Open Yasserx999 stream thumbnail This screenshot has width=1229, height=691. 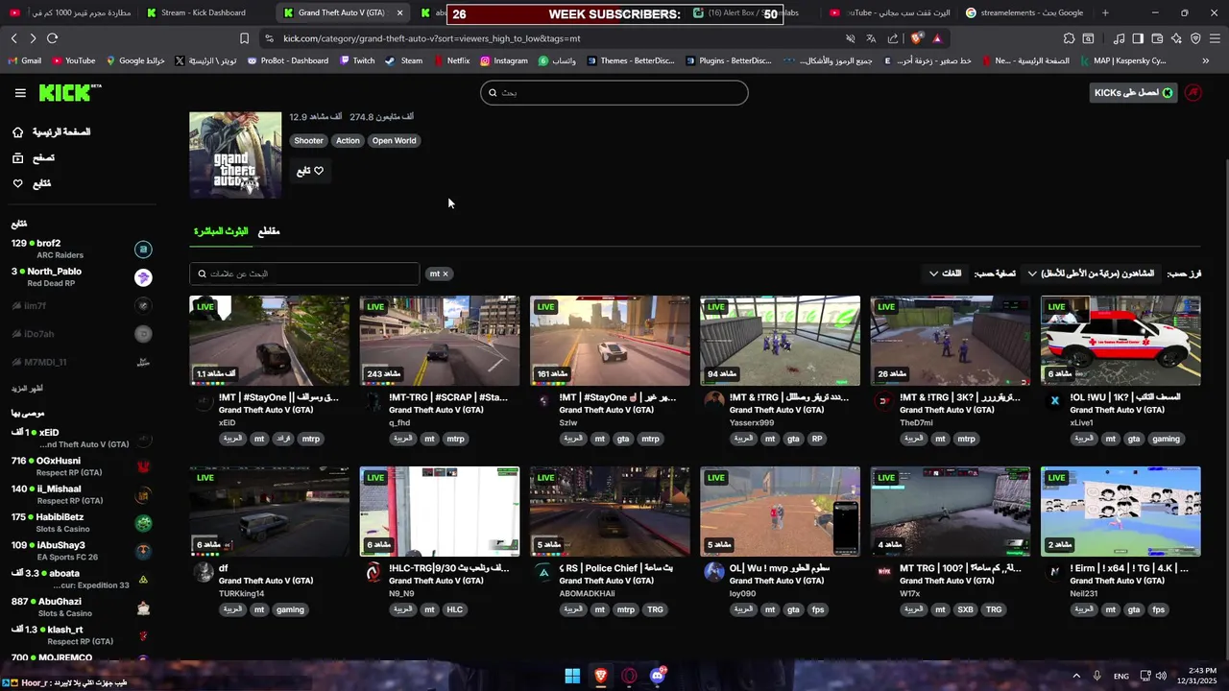tap(780, 341)
